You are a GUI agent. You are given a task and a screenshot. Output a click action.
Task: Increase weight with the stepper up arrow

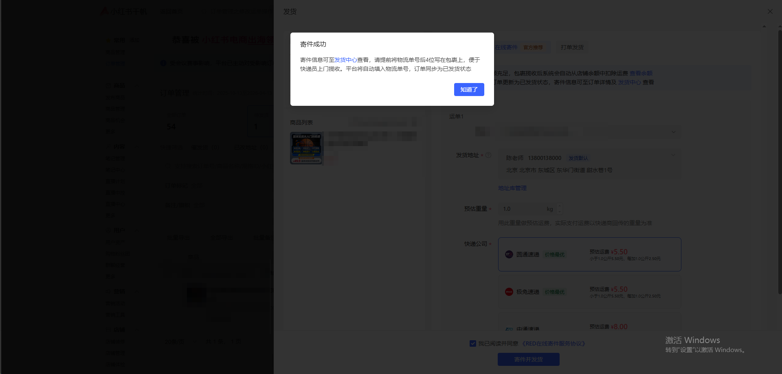[x=560, y=206]
